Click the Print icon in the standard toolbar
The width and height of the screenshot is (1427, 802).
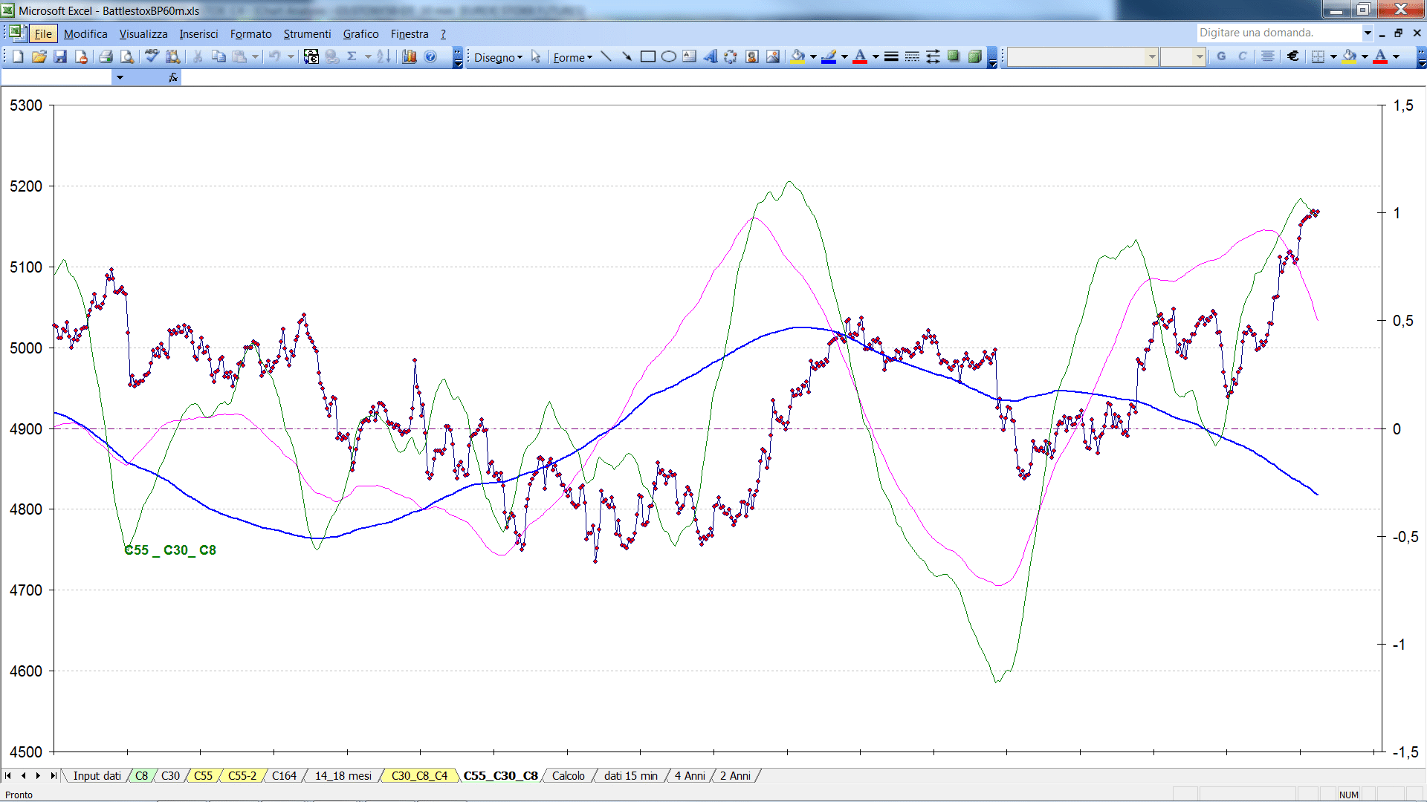pos(106,56)
